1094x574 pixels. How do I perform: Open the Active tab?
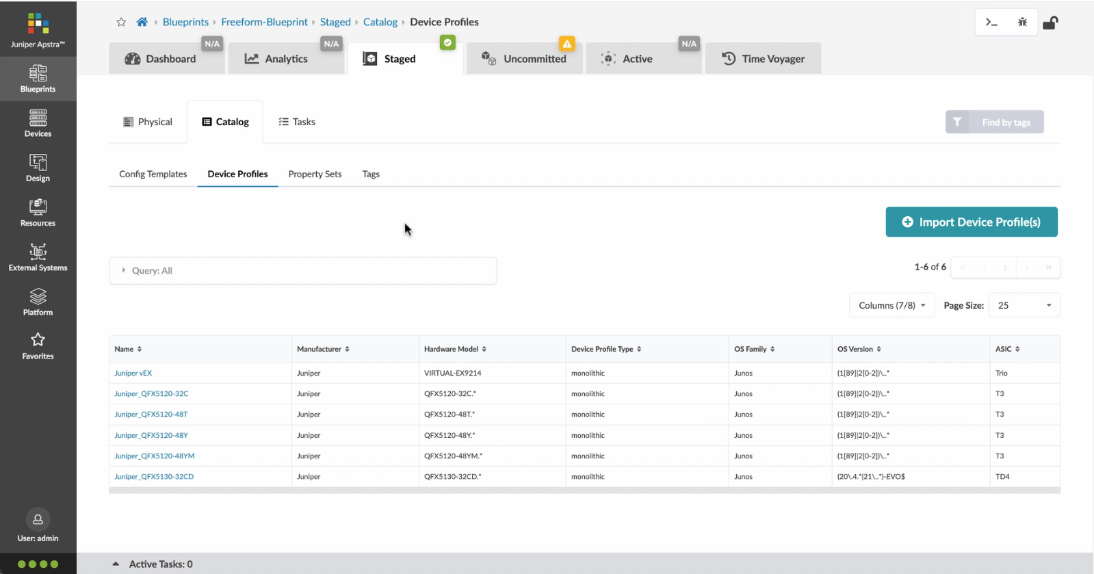tap(643, 59)
